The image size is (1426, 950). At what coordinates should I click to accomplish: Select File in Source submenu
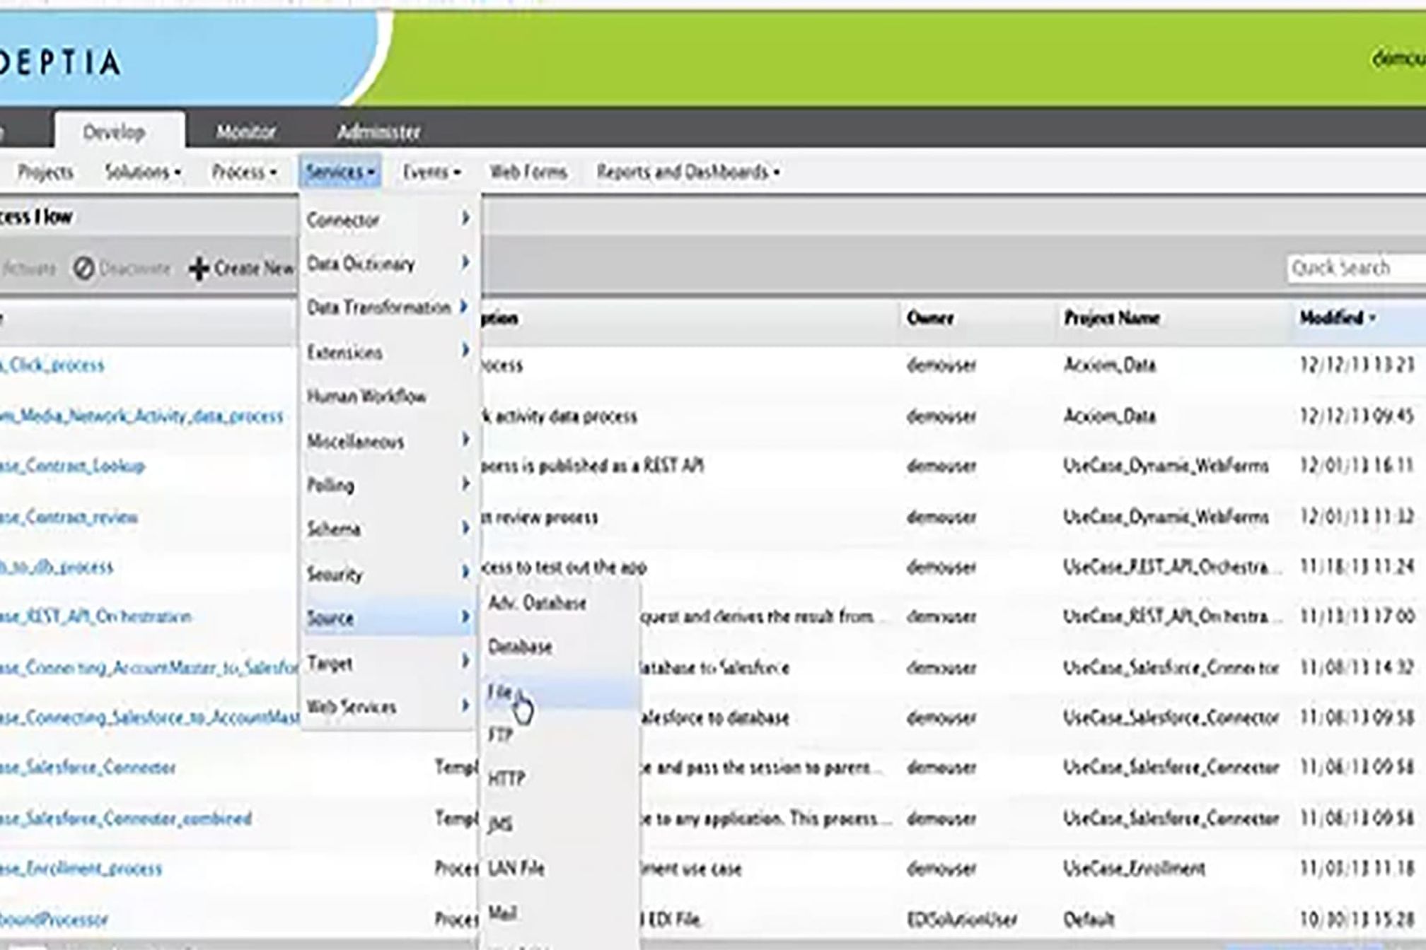click(x=500, y=691)
